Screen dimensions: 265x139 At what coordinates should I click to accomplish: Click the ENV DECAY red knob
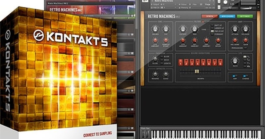click(218, 40)
